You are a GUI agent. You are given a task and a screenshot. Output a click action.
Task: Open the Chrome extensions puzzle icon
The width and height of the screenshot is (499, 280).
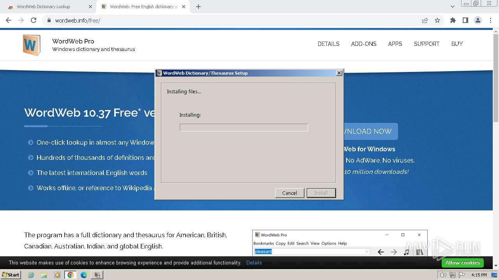click(453, 20)
